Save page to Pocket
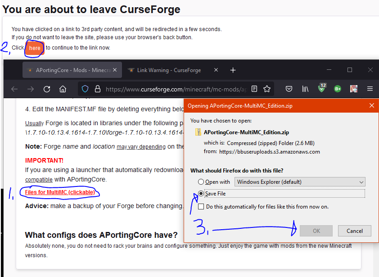The height and width of the screenshot is (277, 379). 289,89
